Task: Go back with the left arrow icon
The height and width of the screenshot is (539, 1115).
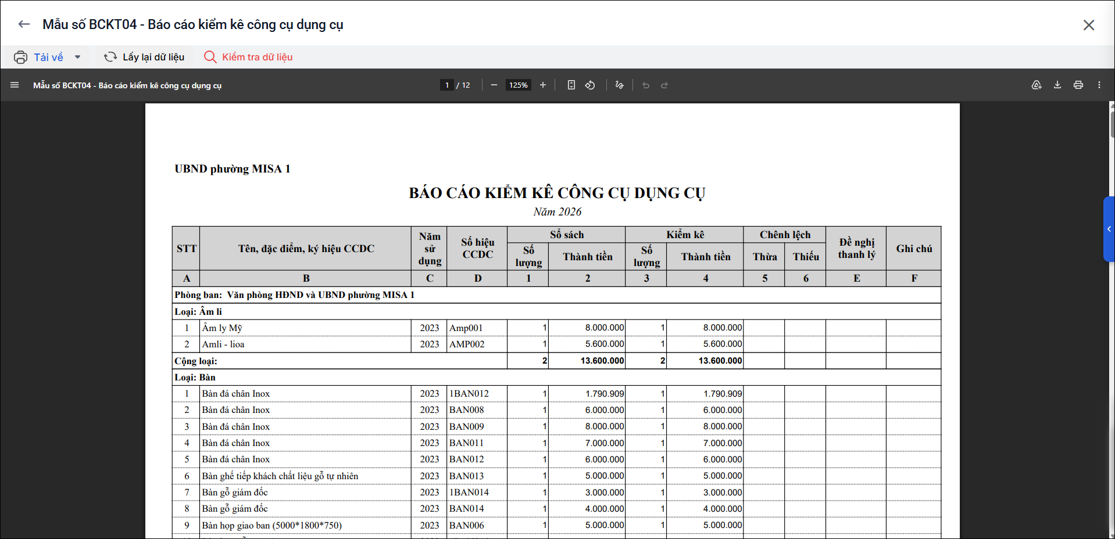Action: point(24,24)
